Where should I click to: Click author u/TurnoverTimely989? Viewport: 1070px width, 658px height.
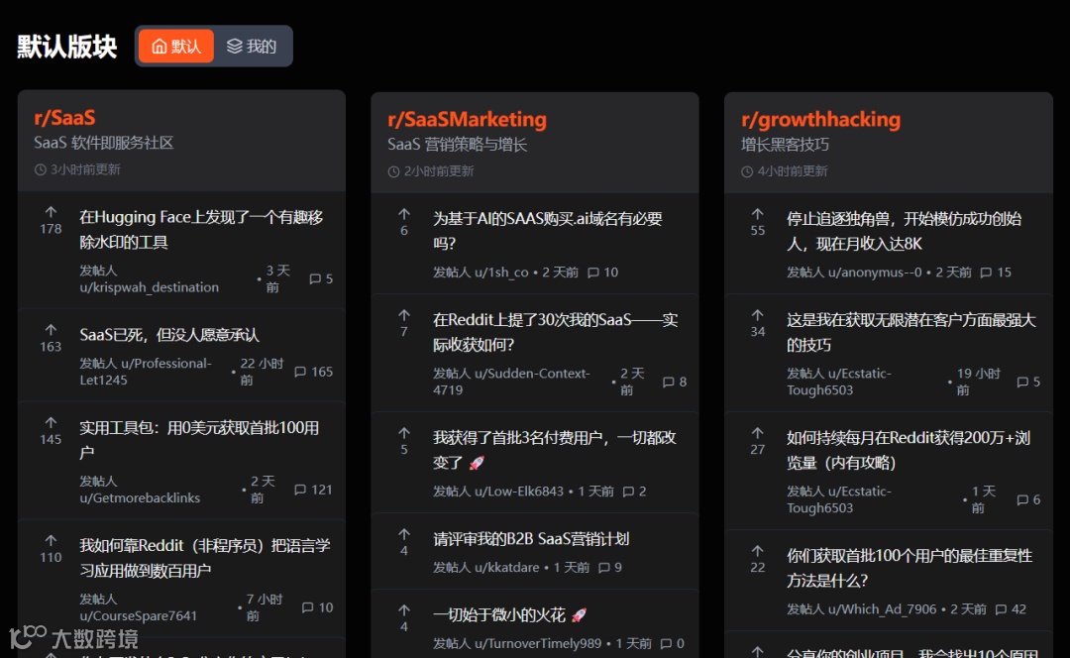[538, 644]
